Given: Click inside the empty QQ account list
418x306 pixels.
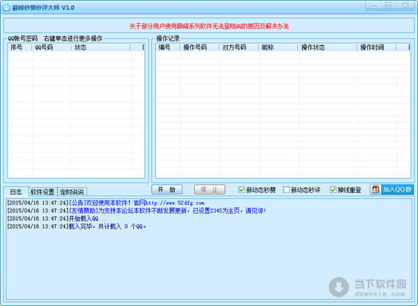Looking at the screenshot, I should (76, 114).
